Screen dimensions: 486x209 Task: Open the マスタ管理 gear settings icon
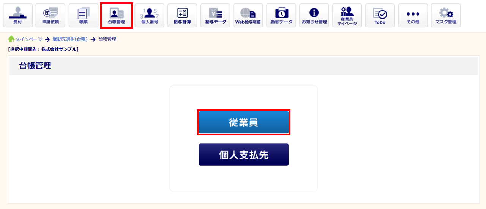[x=446, y=16]
